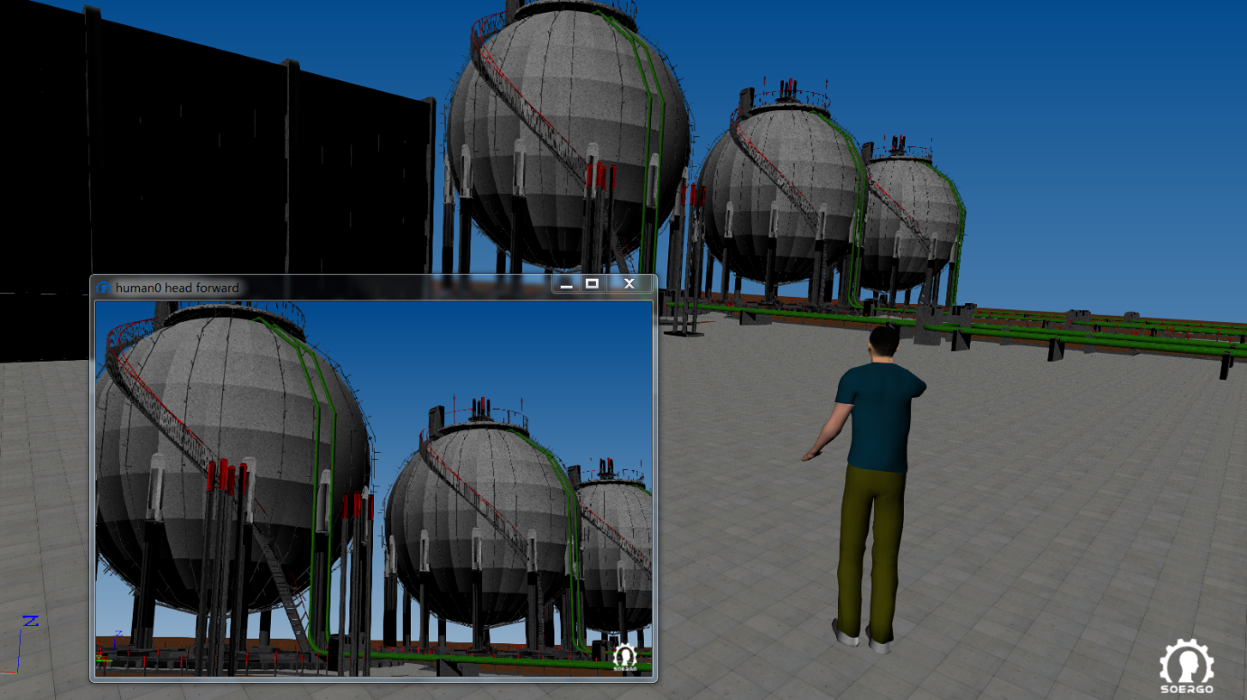Click the SOERGO logo in the main viewport
The height and width of the screenshot is (700, 1247).
click(x=1187, y=667)
